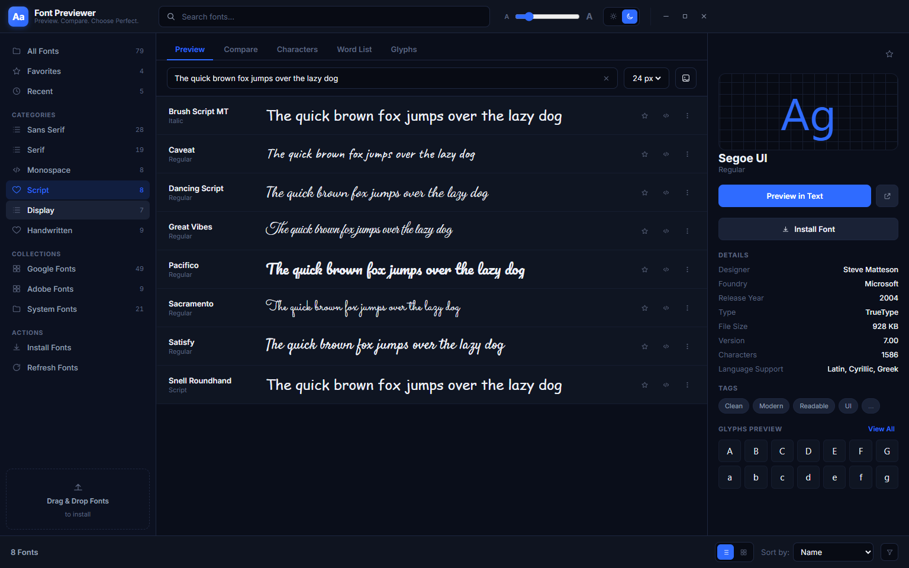Select the Glyphs tab
Image resolution: width=909 pixels, height=568 pixels.
pyautogui.click(x=404, y=50)
